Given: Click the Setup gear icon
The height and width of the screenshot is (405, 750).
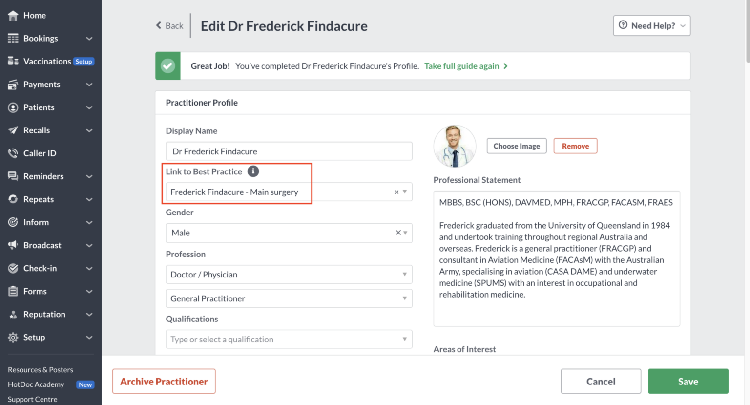Looking at the screenshot, I should click(13, 337).
